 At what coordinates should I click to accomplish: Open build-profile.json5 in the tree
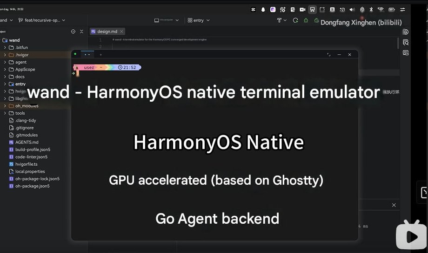pos(33,149)
